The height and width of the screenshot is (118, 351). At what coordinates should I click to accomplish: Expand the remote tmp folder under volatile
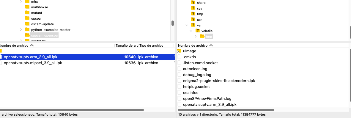coord(196,36)
